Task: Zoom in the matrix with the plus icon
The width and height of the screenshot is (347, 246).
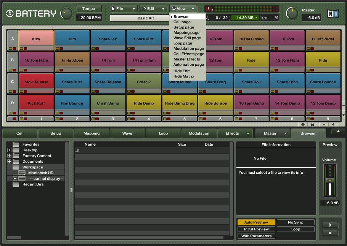Action: [333, 125]
